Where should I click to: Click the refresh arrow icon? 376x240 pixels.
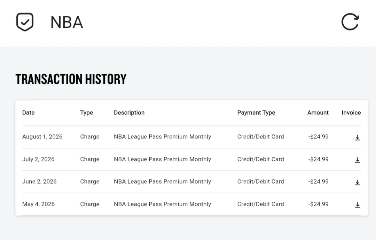pos(350,22)
